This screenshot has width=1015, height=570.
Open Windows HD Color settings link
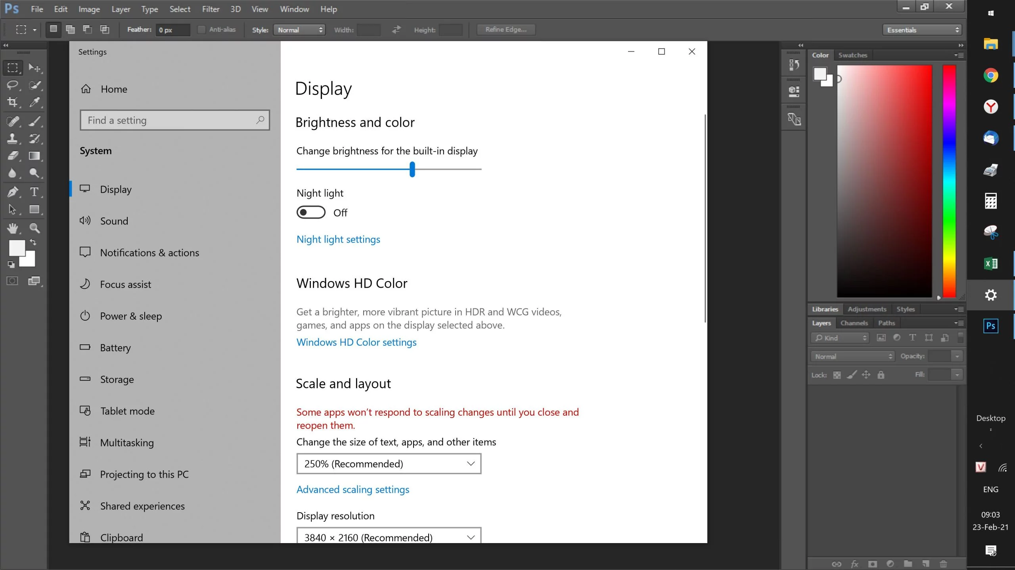point(356,342)
